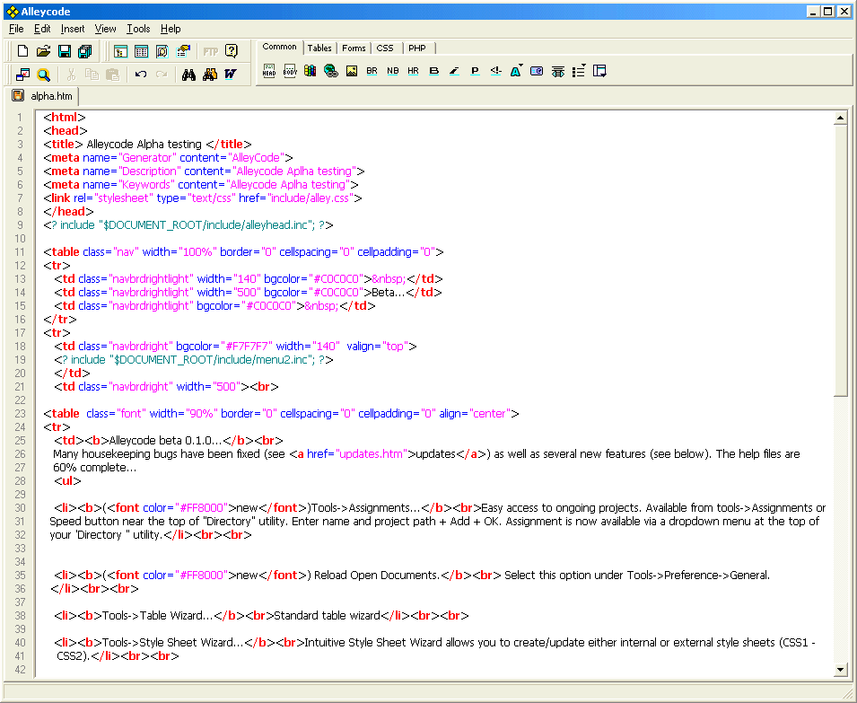Screen dimensions: 857x703
Task: Open the Insert menu
Action: tap(73, 29)
